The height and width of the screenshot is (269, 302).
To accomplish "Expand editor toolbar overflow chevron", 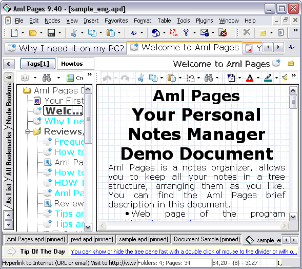I will pos(293,75).
